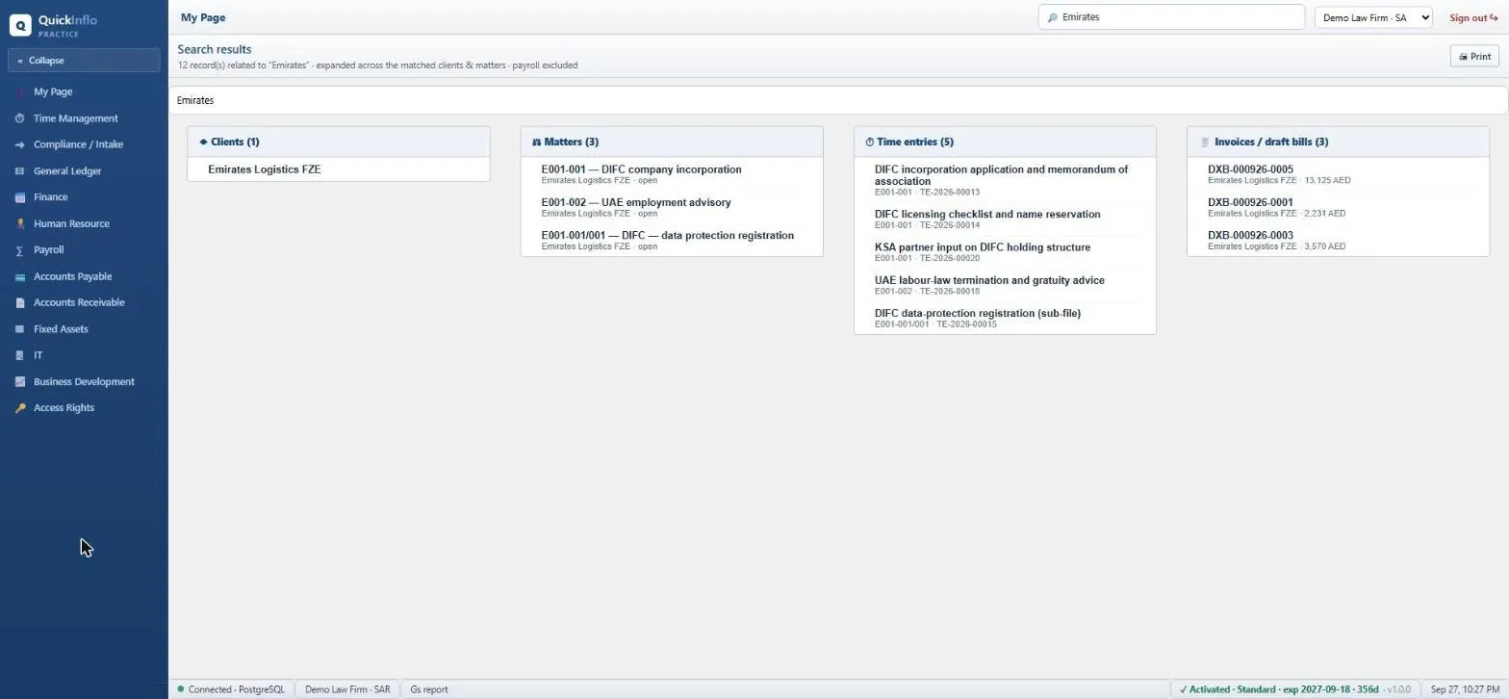
Task: Open the Gs report status bar item
Action: click(429, 689)
